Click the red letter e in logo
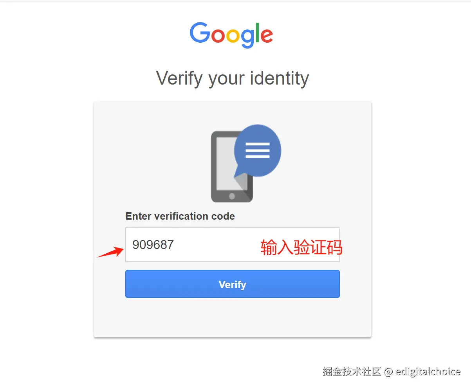This screenshot has width=471, height=388. [267, 35]
